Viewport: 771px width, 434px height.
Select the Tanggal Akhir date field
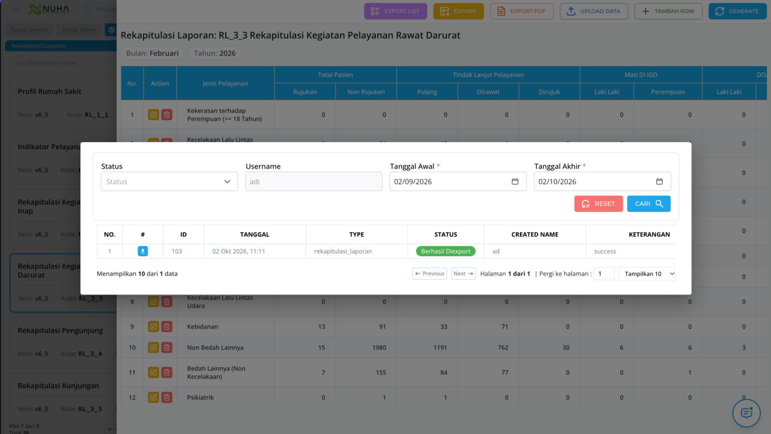(x=602, y=182)
